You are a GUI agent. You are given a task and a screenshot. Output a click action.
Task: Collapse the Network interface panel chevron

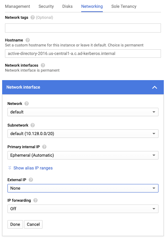click(x=155, y=88)
